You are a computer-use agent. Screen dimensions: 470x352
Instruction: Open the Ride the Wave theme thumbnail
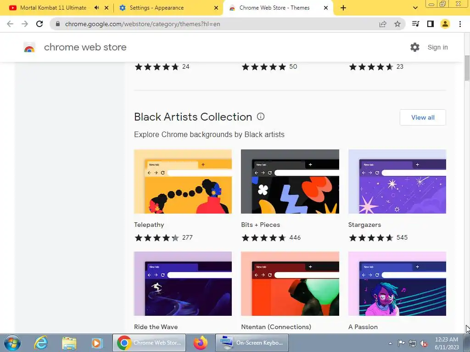183,283
